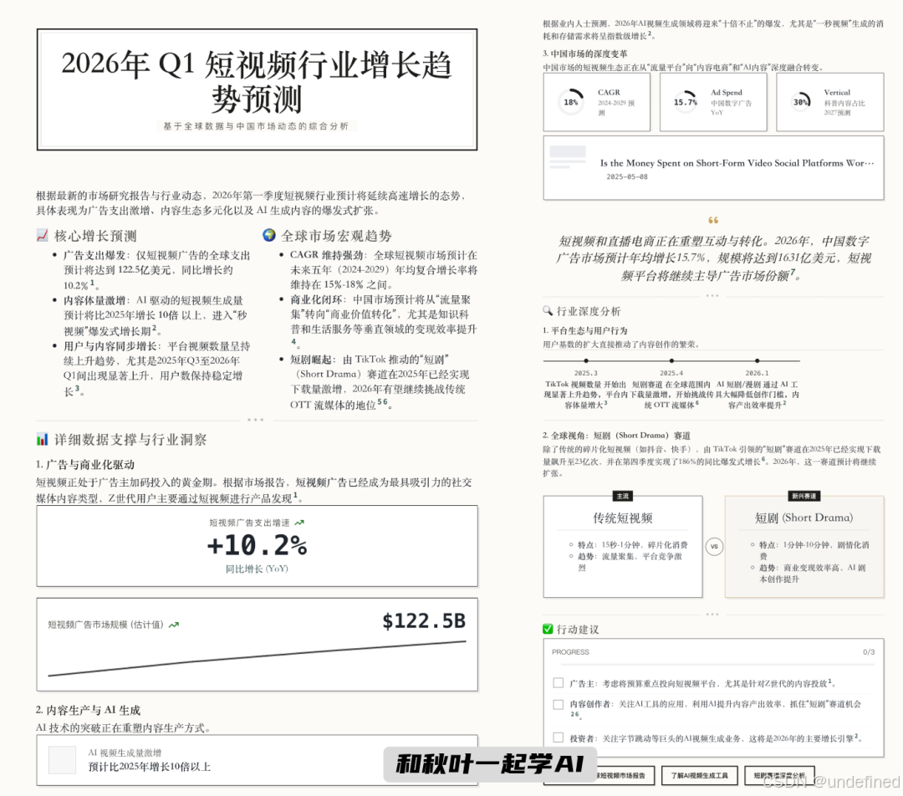
Task: Click the 新兴赛道 tag above 短剧 card
Action: pos(804,496)
